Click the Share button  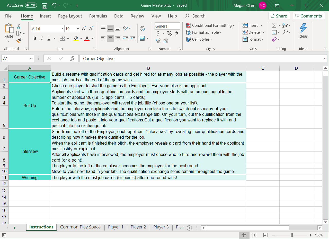tap(279, 16)
